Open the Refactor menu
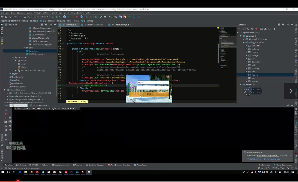The image size is (298, 182). click(x=47, y=13)
